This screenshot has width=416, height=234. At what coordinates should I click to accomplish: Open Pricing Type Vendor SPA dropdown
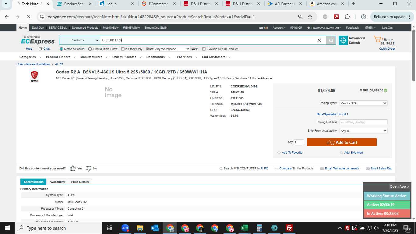[x=363, y=103]
